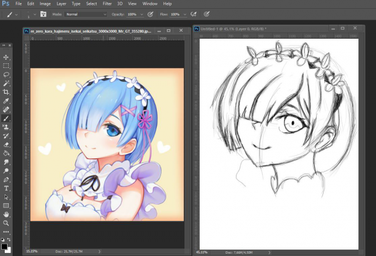Image resolution: width=376 pixels, height=256 pixels.
Task: Click the 15,15% zoom field in re_zero window
Action: coord(32,251)
